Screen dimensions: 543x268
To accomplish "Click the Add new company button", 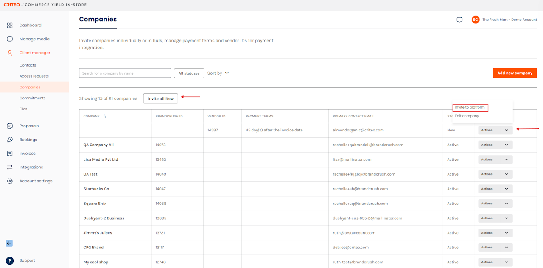I will click(515, 73).
